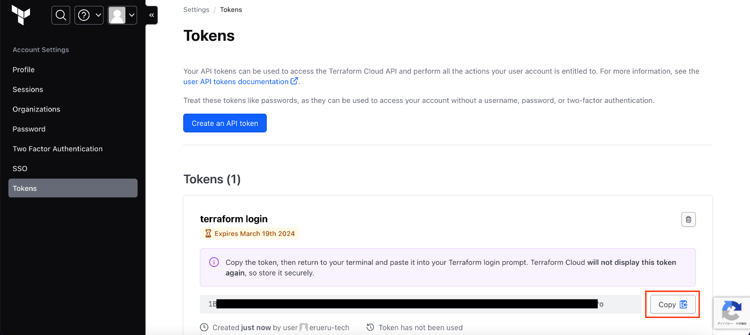
Task: Click the history icon by Token has not been used
Action: click(x=370, y=327)
